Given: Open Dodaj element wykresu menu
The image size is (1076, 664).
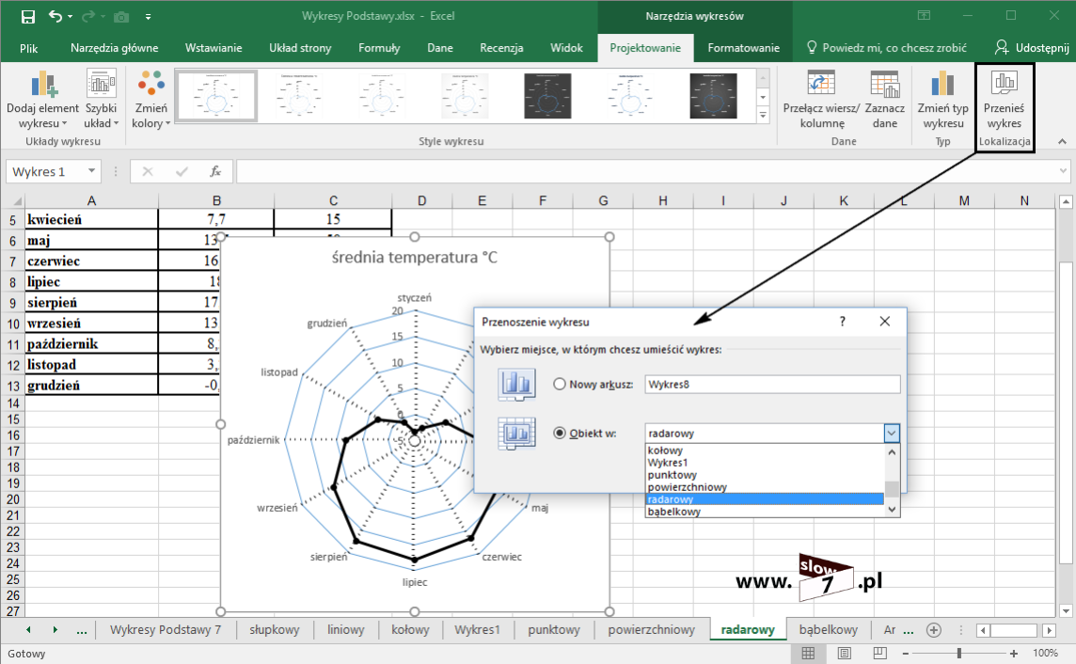Looking at the screenshot, I should (x=42, y=100).
